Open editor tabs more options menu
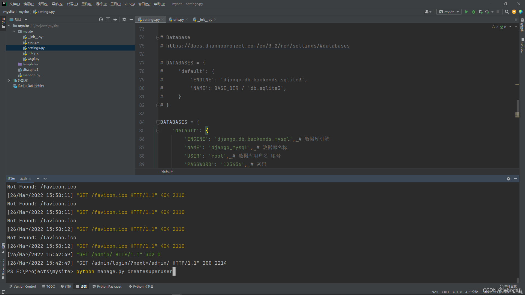This screenshot has width=525, height=295. (516, 19)
